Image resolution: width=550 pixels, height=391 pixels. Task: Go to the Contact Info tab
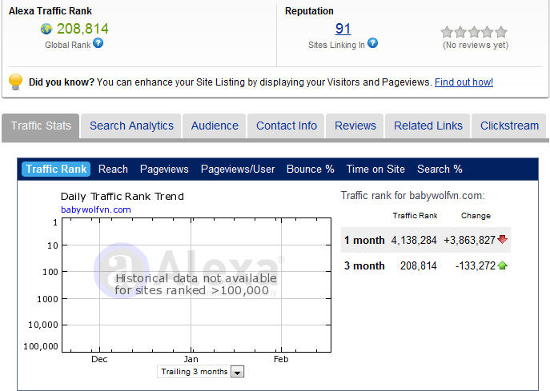pos(287,126)
